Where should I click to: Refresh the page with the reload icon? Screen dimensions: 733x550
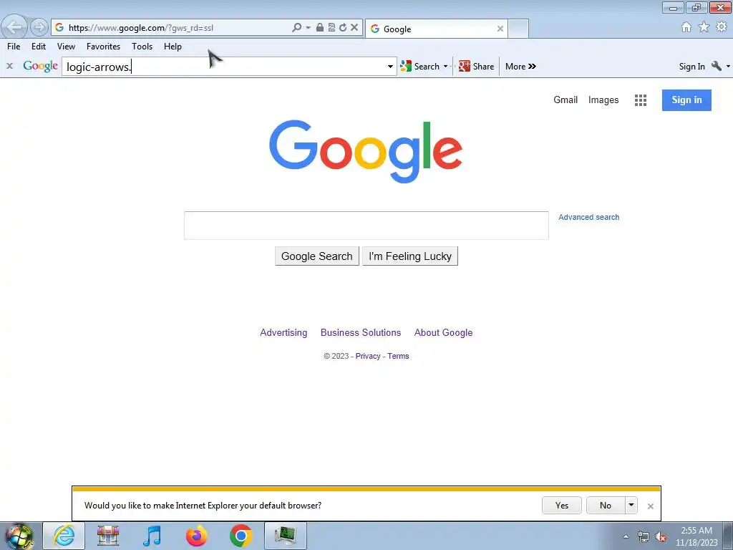click(343, 28)
